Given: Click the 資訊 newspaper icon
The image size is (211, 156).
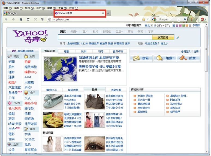Looking at the screenshot, I should 10,56.
